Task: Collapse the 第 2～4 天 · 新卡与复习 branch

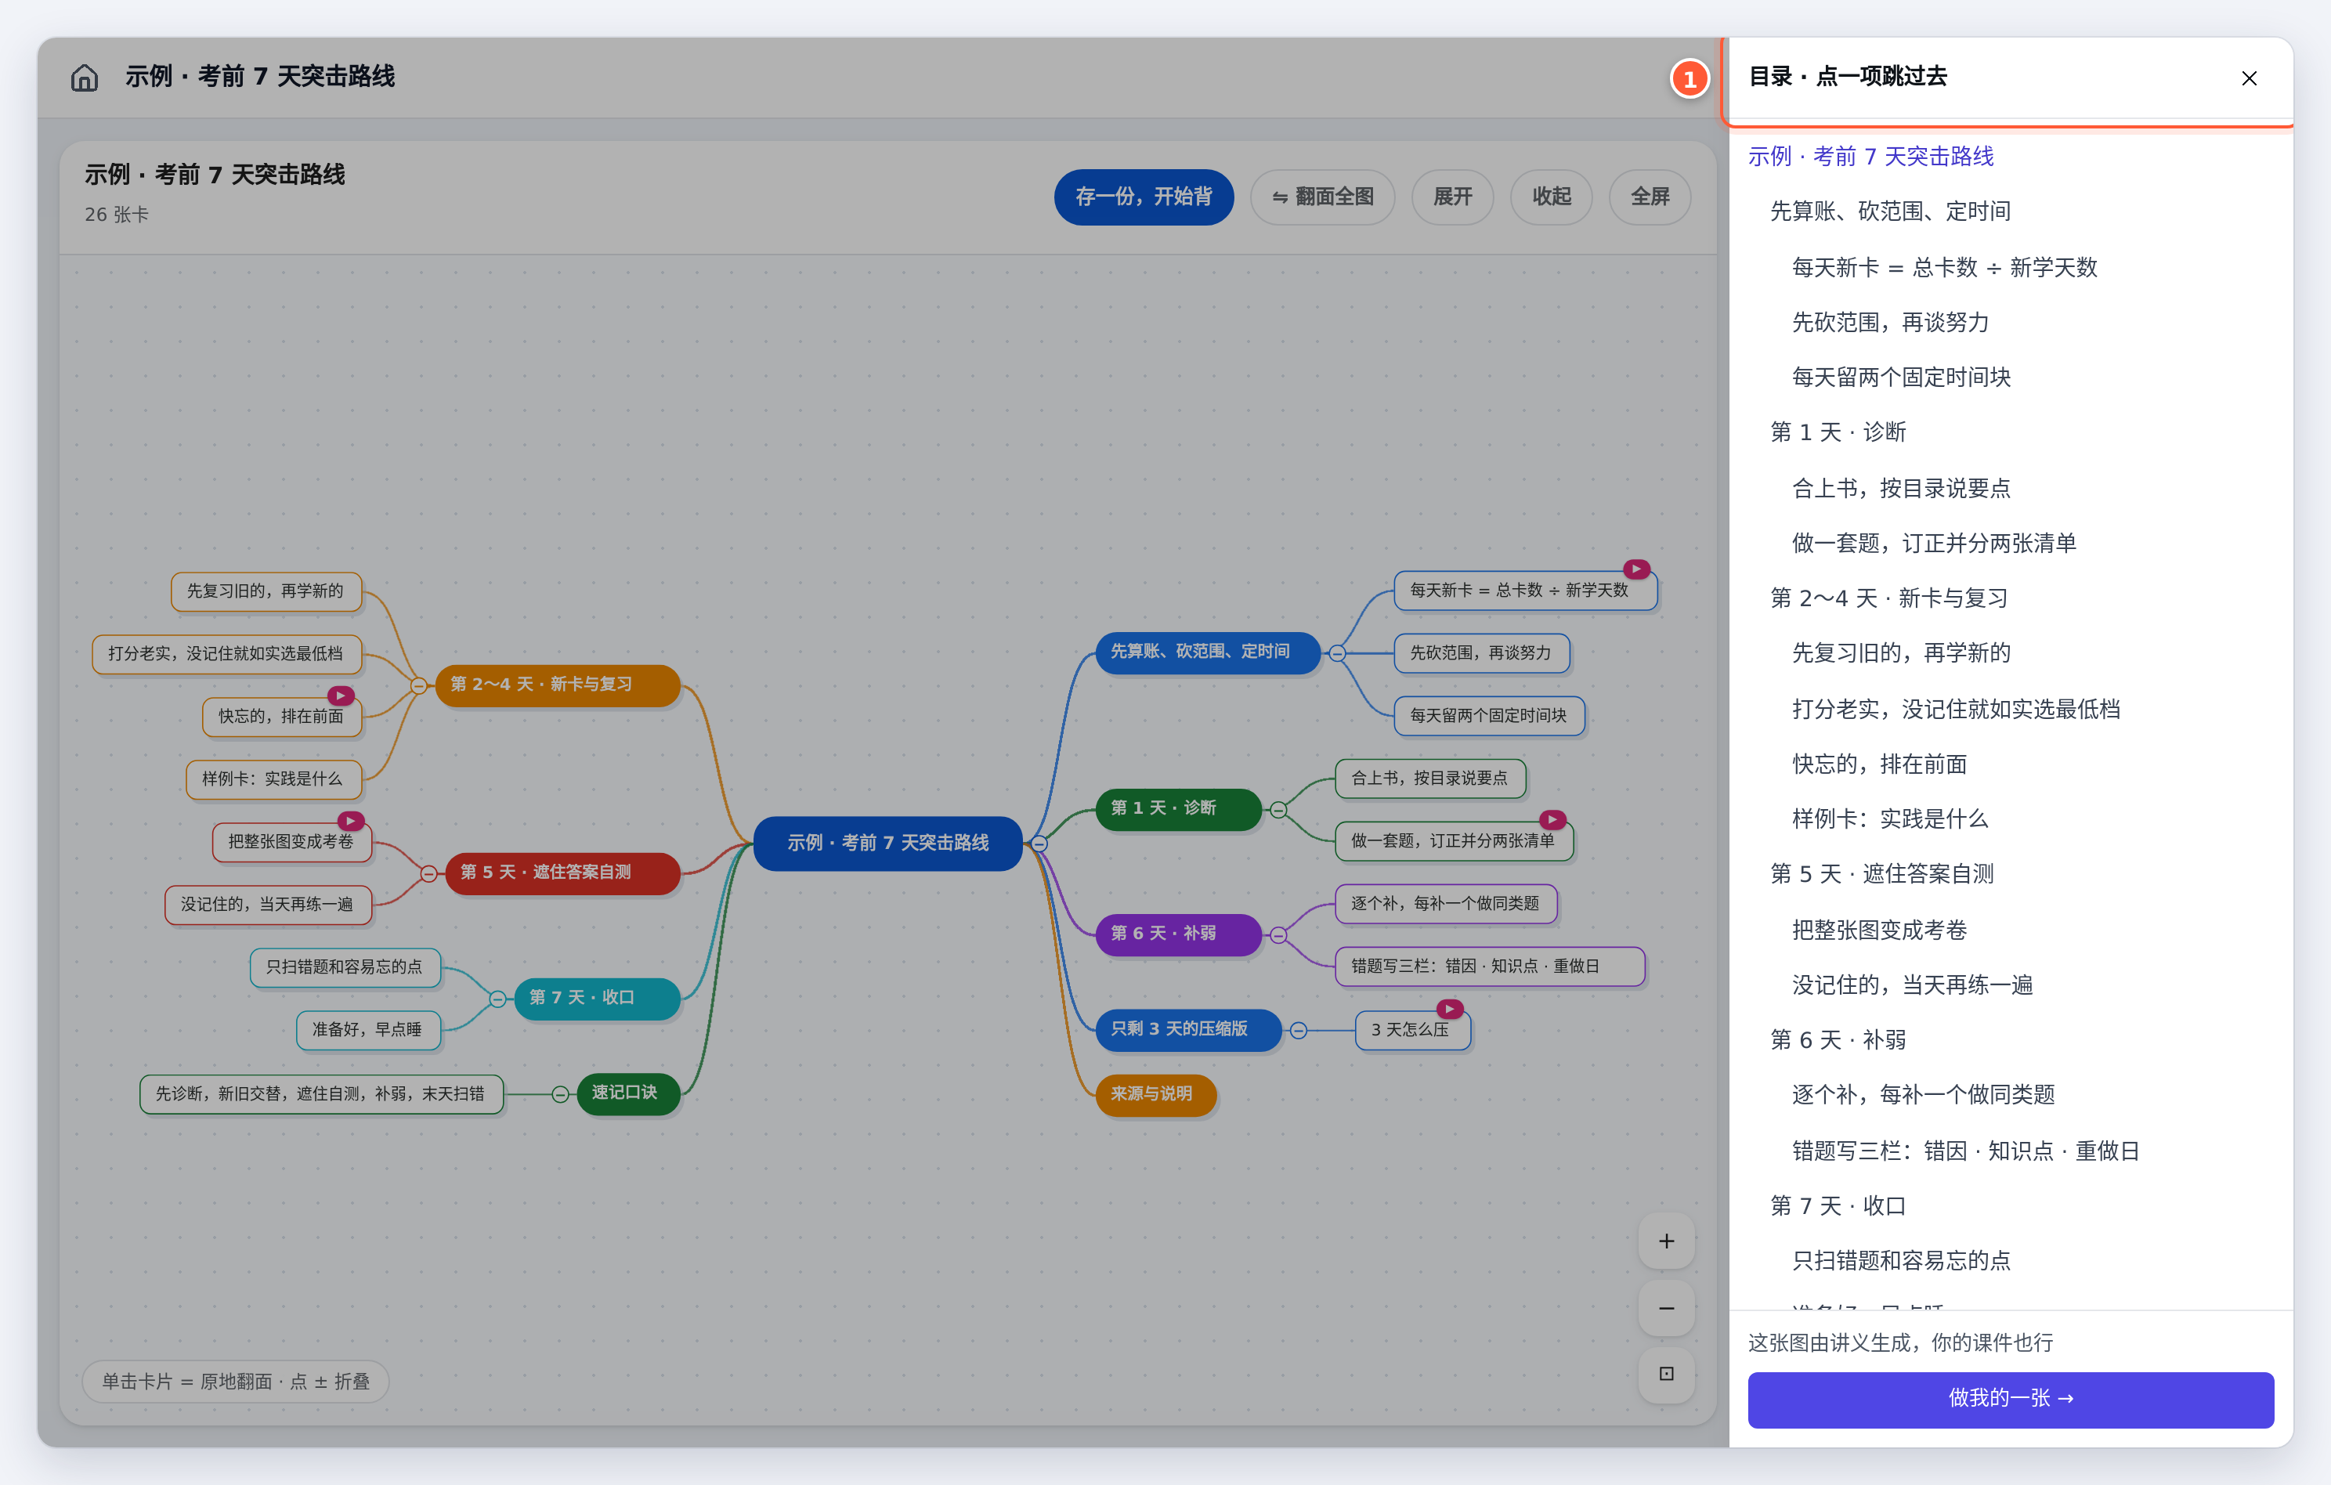Action: click(x=418, y=685)
